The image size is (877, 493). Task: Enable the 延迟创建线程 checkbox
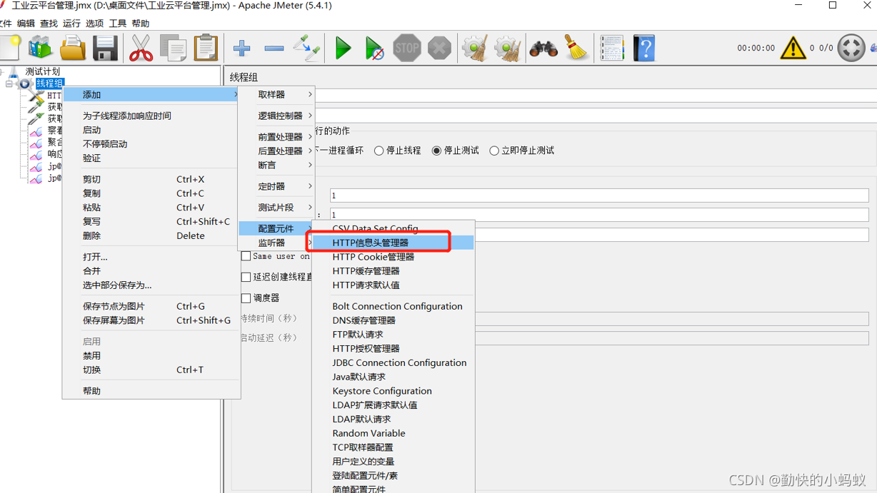coord(246,277)
